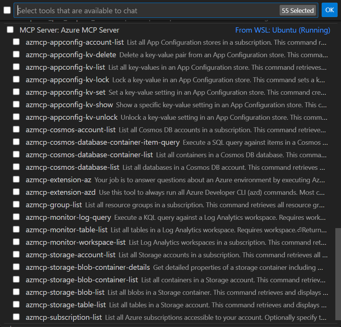Select the azmcp-cosmos-database-container-item-query tool name
The width and height of the screenshot is (341, 327).
pyautogui.click(x=103, y=142)
